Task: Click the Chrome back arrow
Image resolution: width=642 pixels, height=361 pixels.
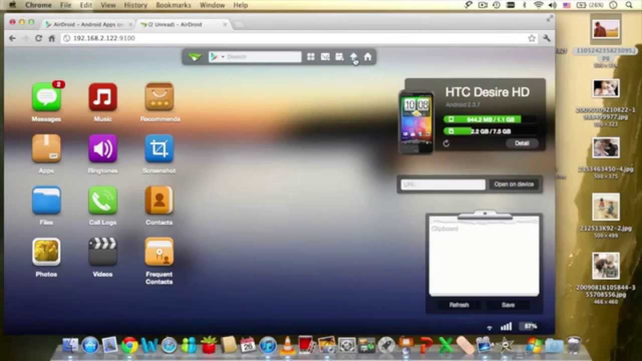Action: coord(13,38)
